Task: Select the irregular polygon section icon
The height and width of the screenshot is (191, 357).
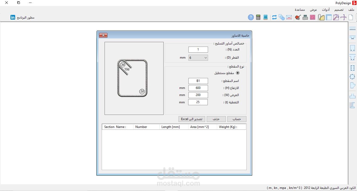Action: 353,85
